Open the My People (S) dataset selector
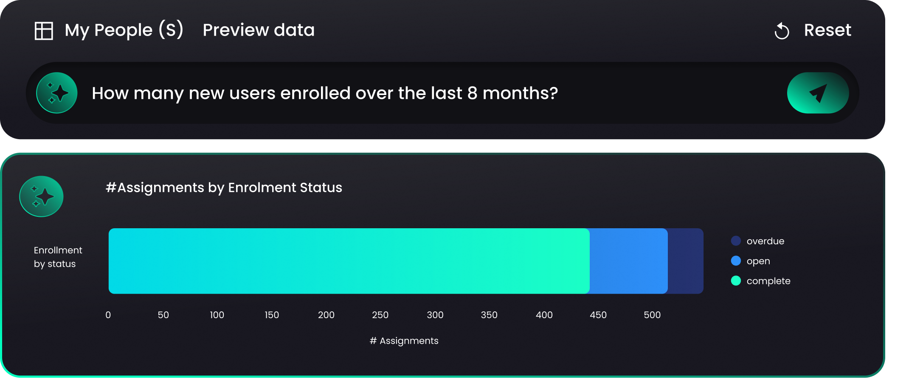This screenshot has width=923, height=378. tap(124, 30)
